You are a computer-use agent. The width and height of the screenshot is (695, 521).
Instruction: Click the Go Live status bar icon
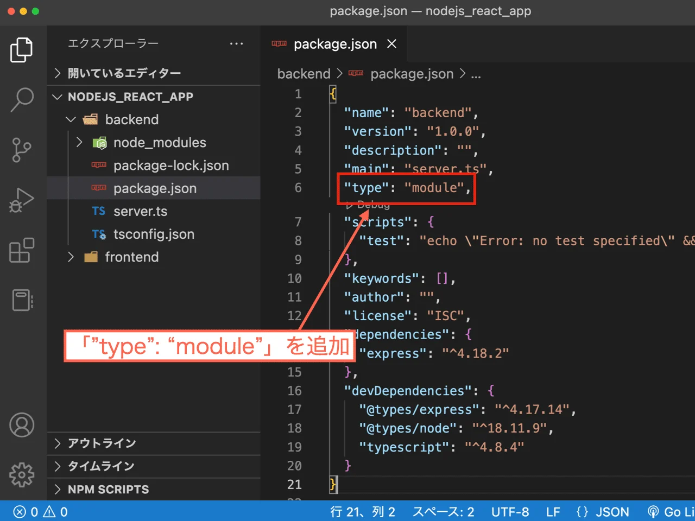669,511
